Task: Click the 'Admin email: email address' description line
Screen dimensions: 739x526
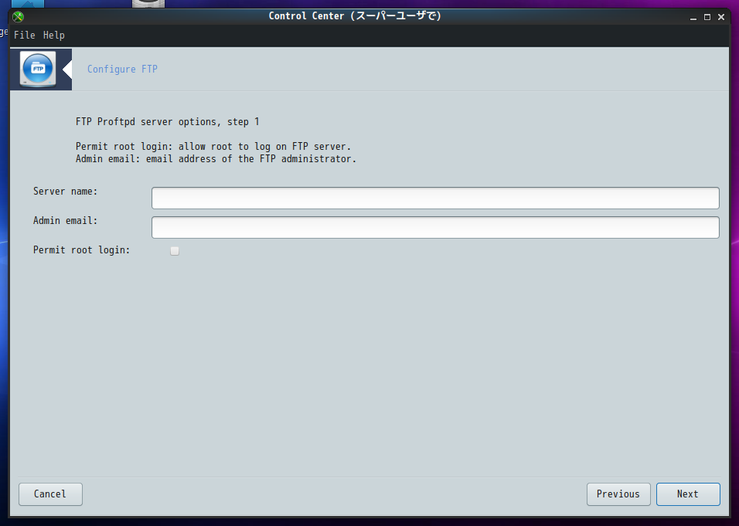Action: (216, 158)
